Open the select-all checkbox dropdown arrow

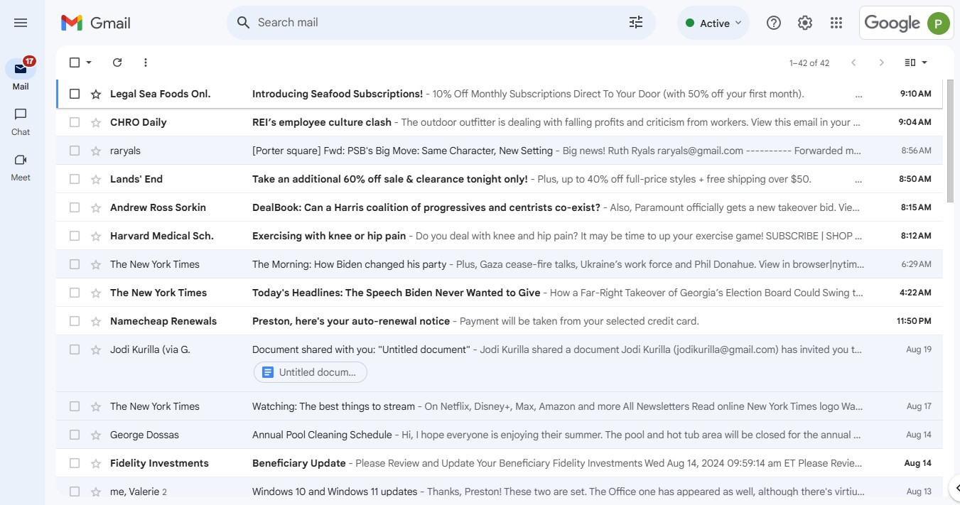tap(89, 63)
